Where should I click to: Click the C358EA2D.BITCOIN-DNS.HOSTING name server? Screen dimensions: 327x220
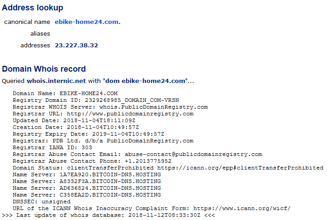pyautogui.click(x=110, y=195)
